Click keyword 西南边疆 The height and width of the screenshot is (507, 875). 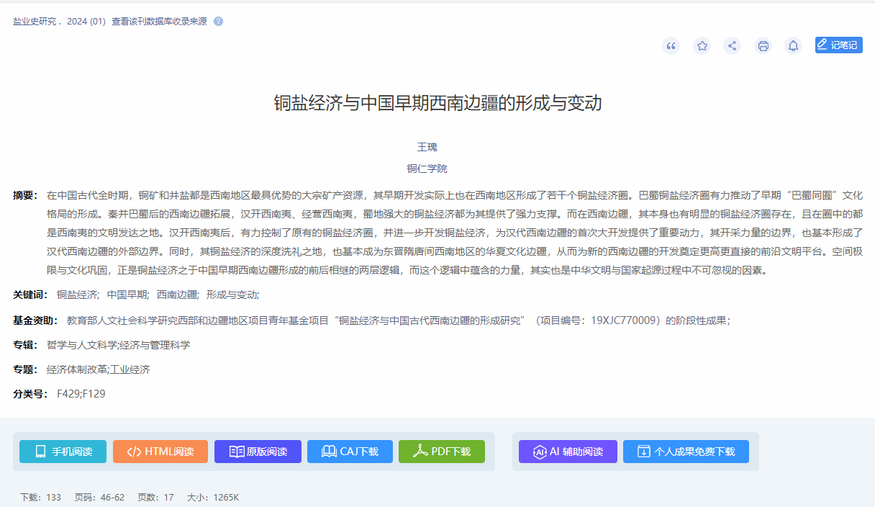tap(176, 295)
